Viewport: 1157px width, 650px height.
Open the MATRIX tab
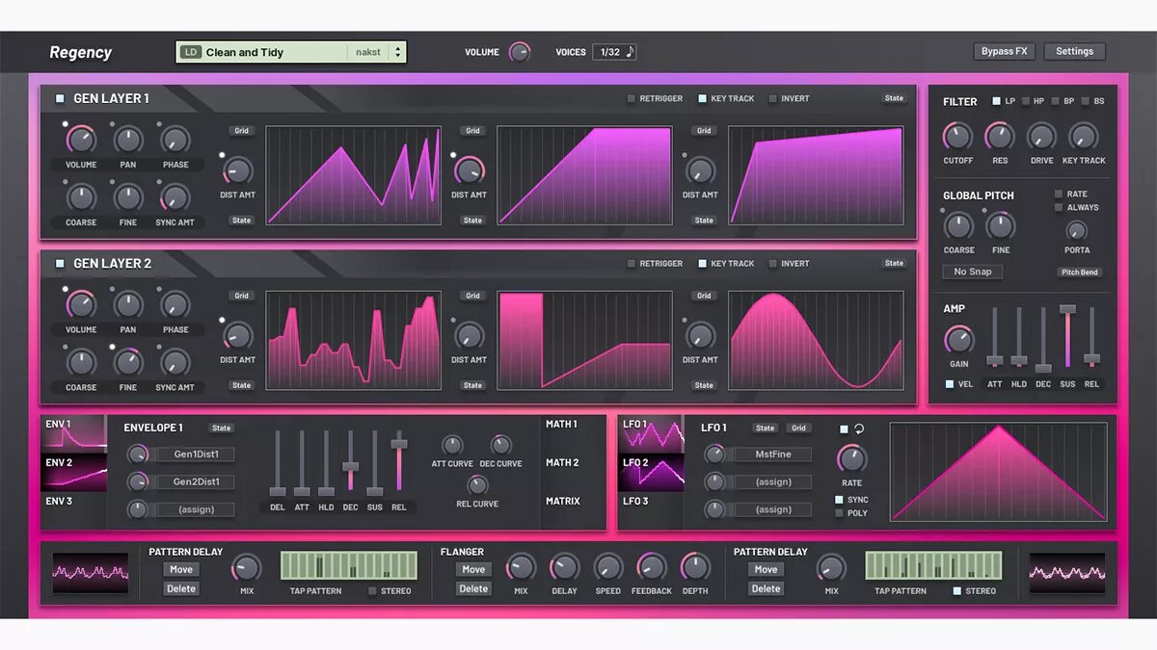point(562,501)
